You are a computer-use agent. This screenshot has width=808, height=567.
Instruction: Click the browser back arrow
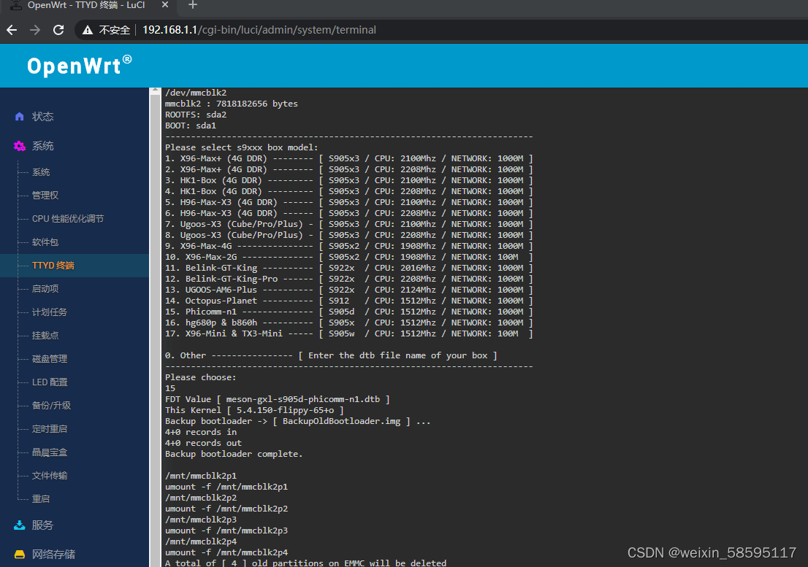tap(12, 30)
